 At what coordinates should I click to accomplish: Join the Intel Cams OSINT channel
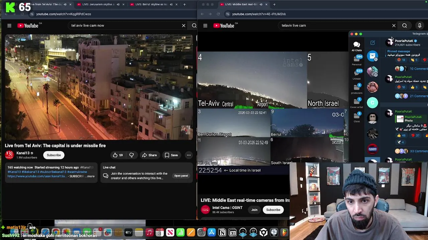(x=254, y=210)
